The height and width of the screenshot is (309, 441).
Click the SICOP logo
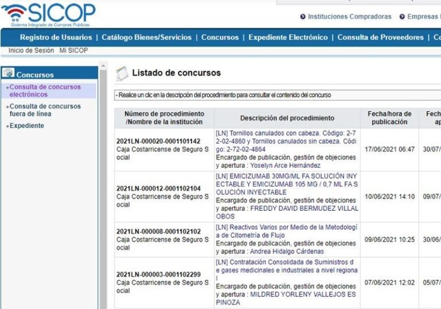tap(48, 14)
